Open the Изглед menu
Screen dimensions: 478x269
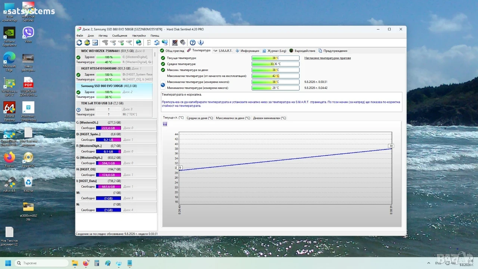point(103,36)
